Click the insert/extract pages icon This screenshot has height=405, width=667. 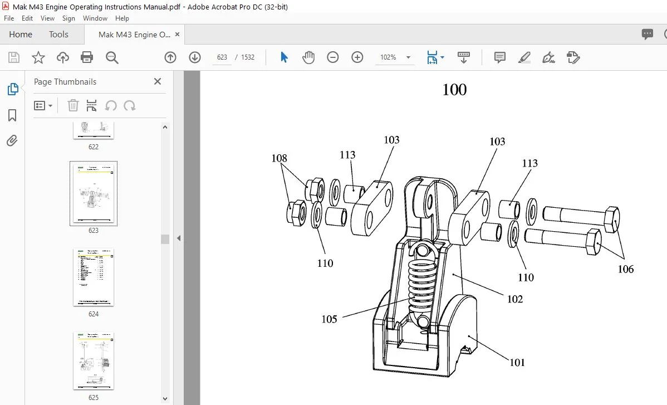tap(91, 105)
